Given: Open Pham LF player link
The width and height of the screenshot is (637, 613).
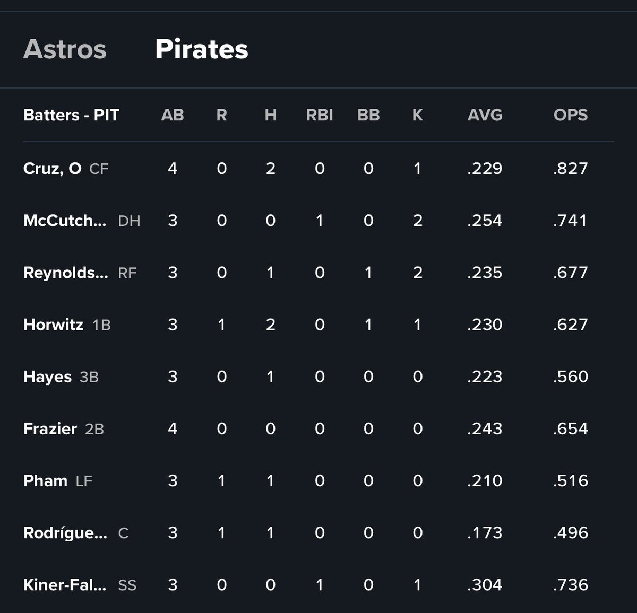Looking at the screenshot, I should (45, 481).
